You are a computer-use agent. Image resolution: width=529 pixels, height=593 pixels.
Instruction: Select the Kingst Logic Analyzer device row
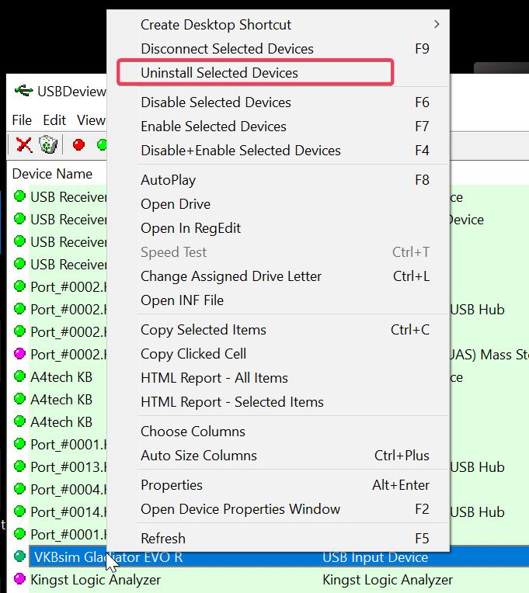96,580
